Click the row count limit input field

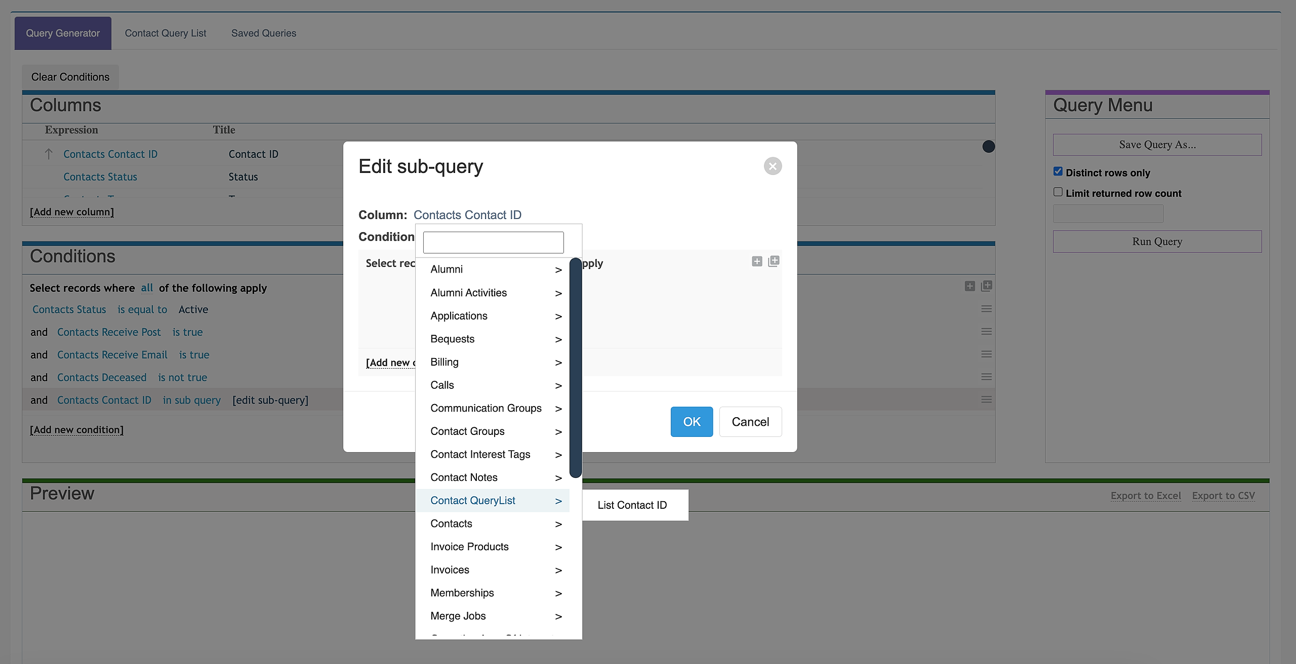pos(1108,214)
